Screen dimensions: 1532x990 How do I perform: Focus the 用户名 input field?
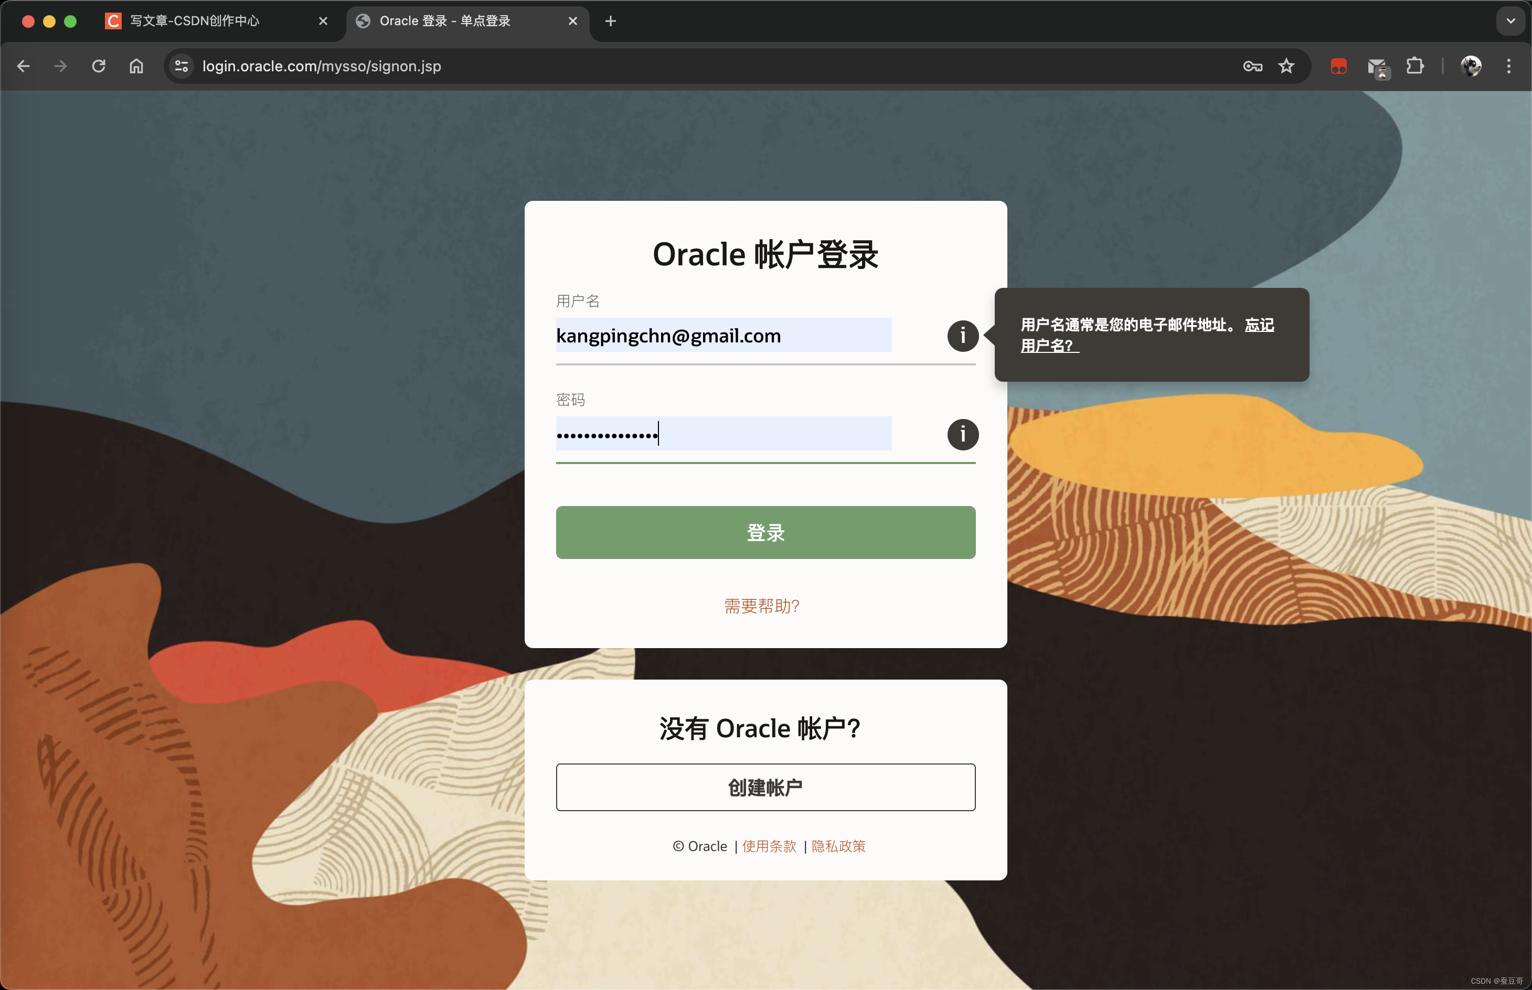click(x=724, y=335)
